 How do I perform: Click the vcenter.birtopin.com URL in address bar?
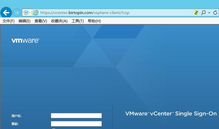pos(85,13)
